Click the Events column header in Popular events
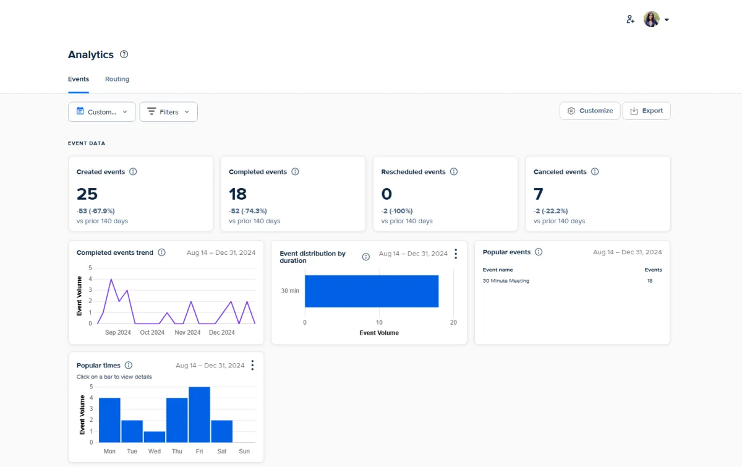The width and height of the screenshot is (742, 467). coord(653,270)
